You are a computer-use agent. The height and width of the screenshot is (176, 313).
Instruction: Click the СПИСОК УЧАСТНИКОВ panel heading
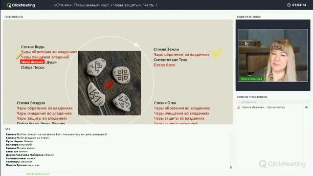pos(252,97)
